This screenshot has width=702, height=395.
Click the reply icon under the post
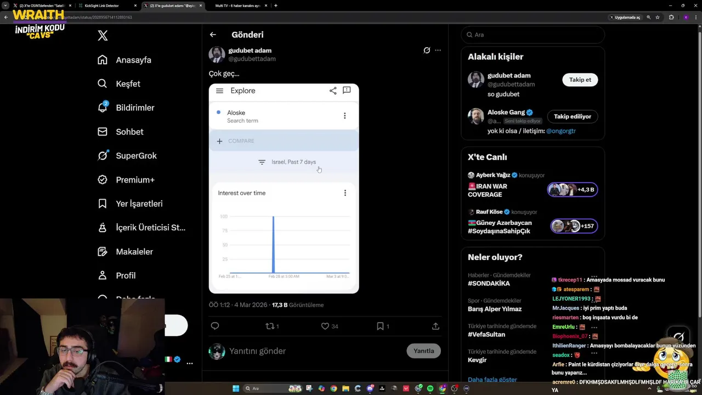click(215, 326)
